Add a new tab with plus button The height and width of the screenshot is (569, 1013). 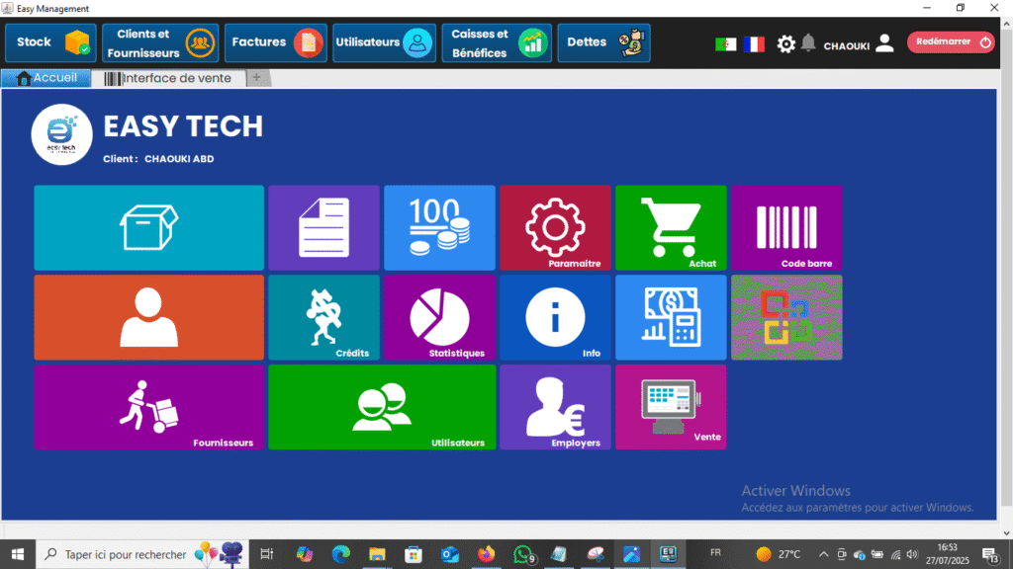(x=256, y=78)
